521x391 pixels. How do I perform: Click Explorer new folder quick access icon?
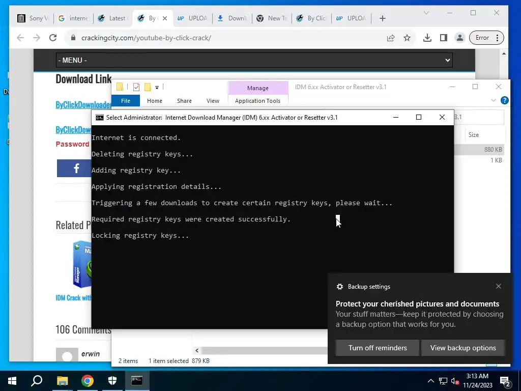coord(148,87)
